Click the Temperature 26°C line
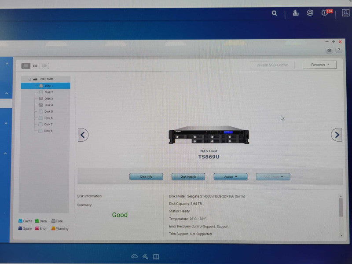Screen dimensions: 352x264 pos(188,219)
